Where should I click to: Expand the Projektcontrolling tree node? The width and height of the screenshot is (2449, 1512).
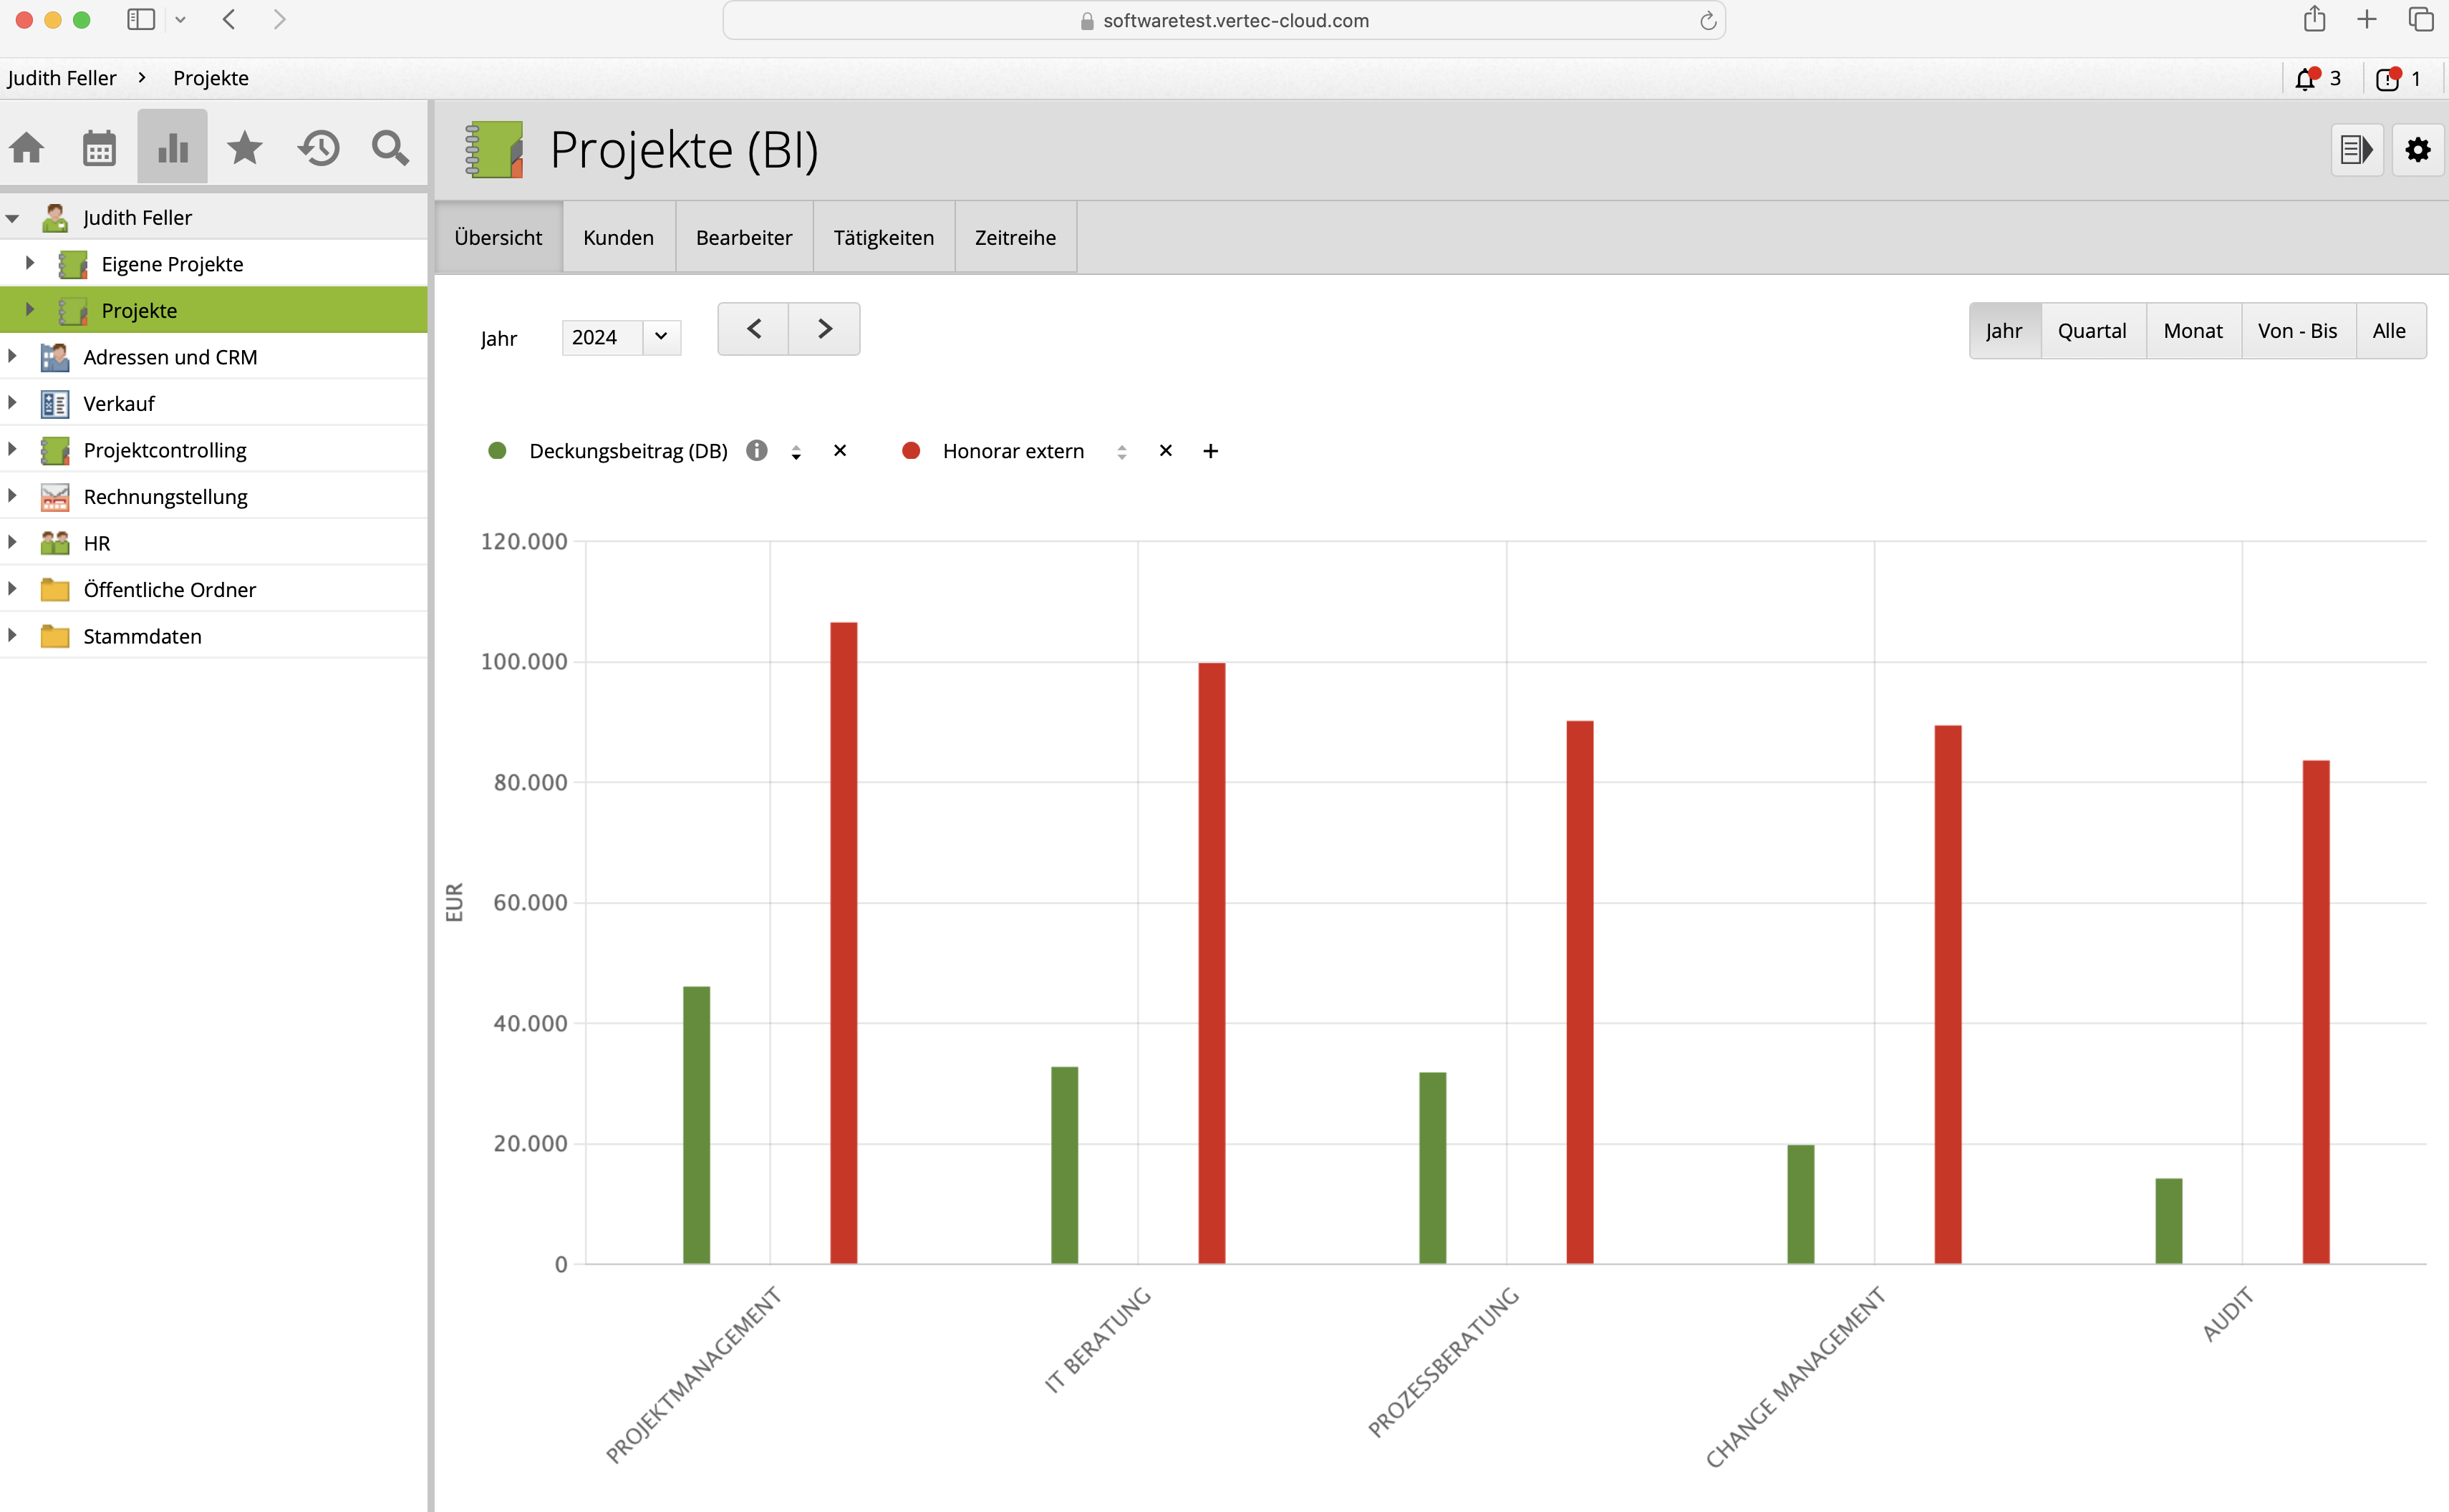(x=12, y=450)
